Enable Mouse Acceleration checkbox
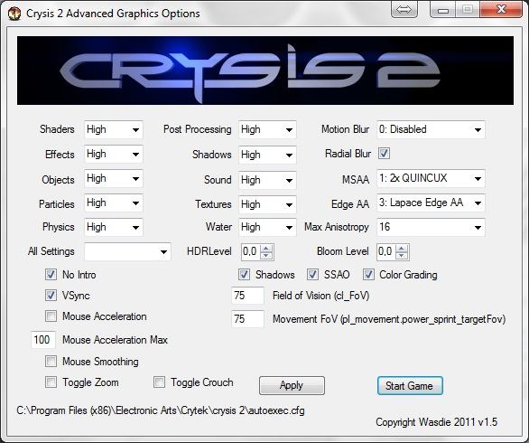Viewport: 529px width, 443px height. pos(51,316)
